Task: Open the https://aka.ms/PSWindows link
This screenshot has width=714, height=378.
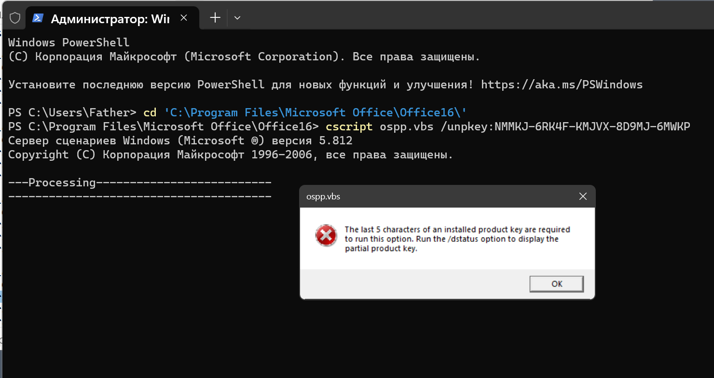Action: (x=562, y=84)
